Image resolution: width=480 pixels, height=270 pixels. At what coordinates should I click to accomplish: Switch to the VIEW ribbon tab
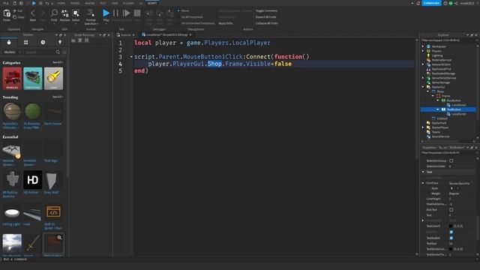(x=115, y=3)
